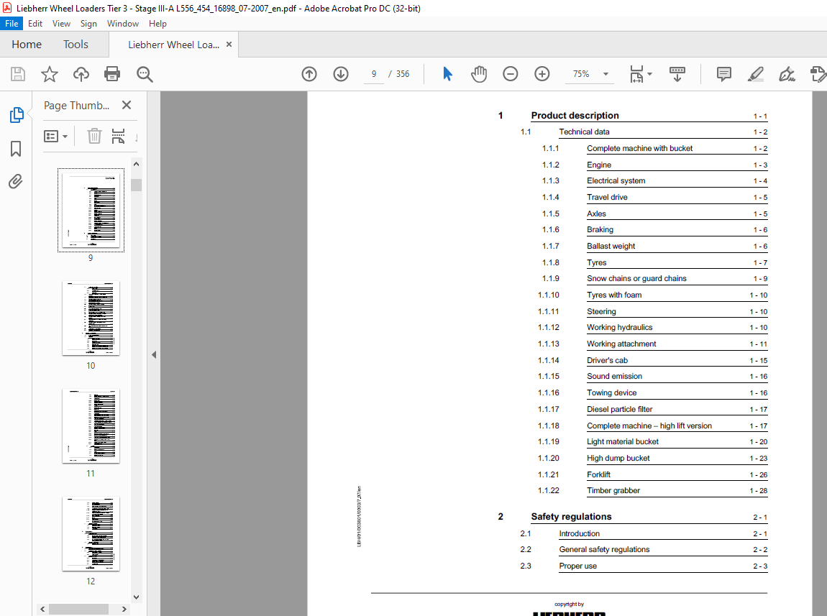
Task: Open Electrical system contents entry
Action: pos(616,180)
